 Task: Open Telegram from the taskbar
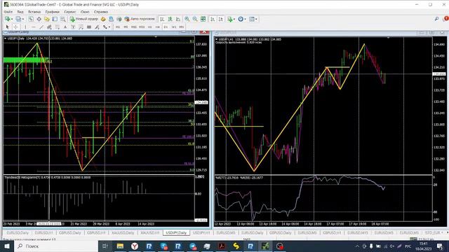tap(193, 246)
